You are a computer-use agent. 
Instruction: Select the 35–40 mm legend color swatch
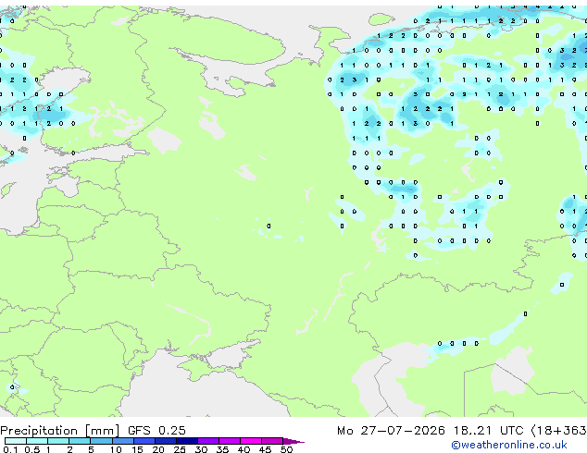point(229,441)
